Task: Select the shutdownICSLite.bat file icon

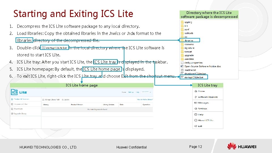Action: pyautogui.click(x=182, y=74)
